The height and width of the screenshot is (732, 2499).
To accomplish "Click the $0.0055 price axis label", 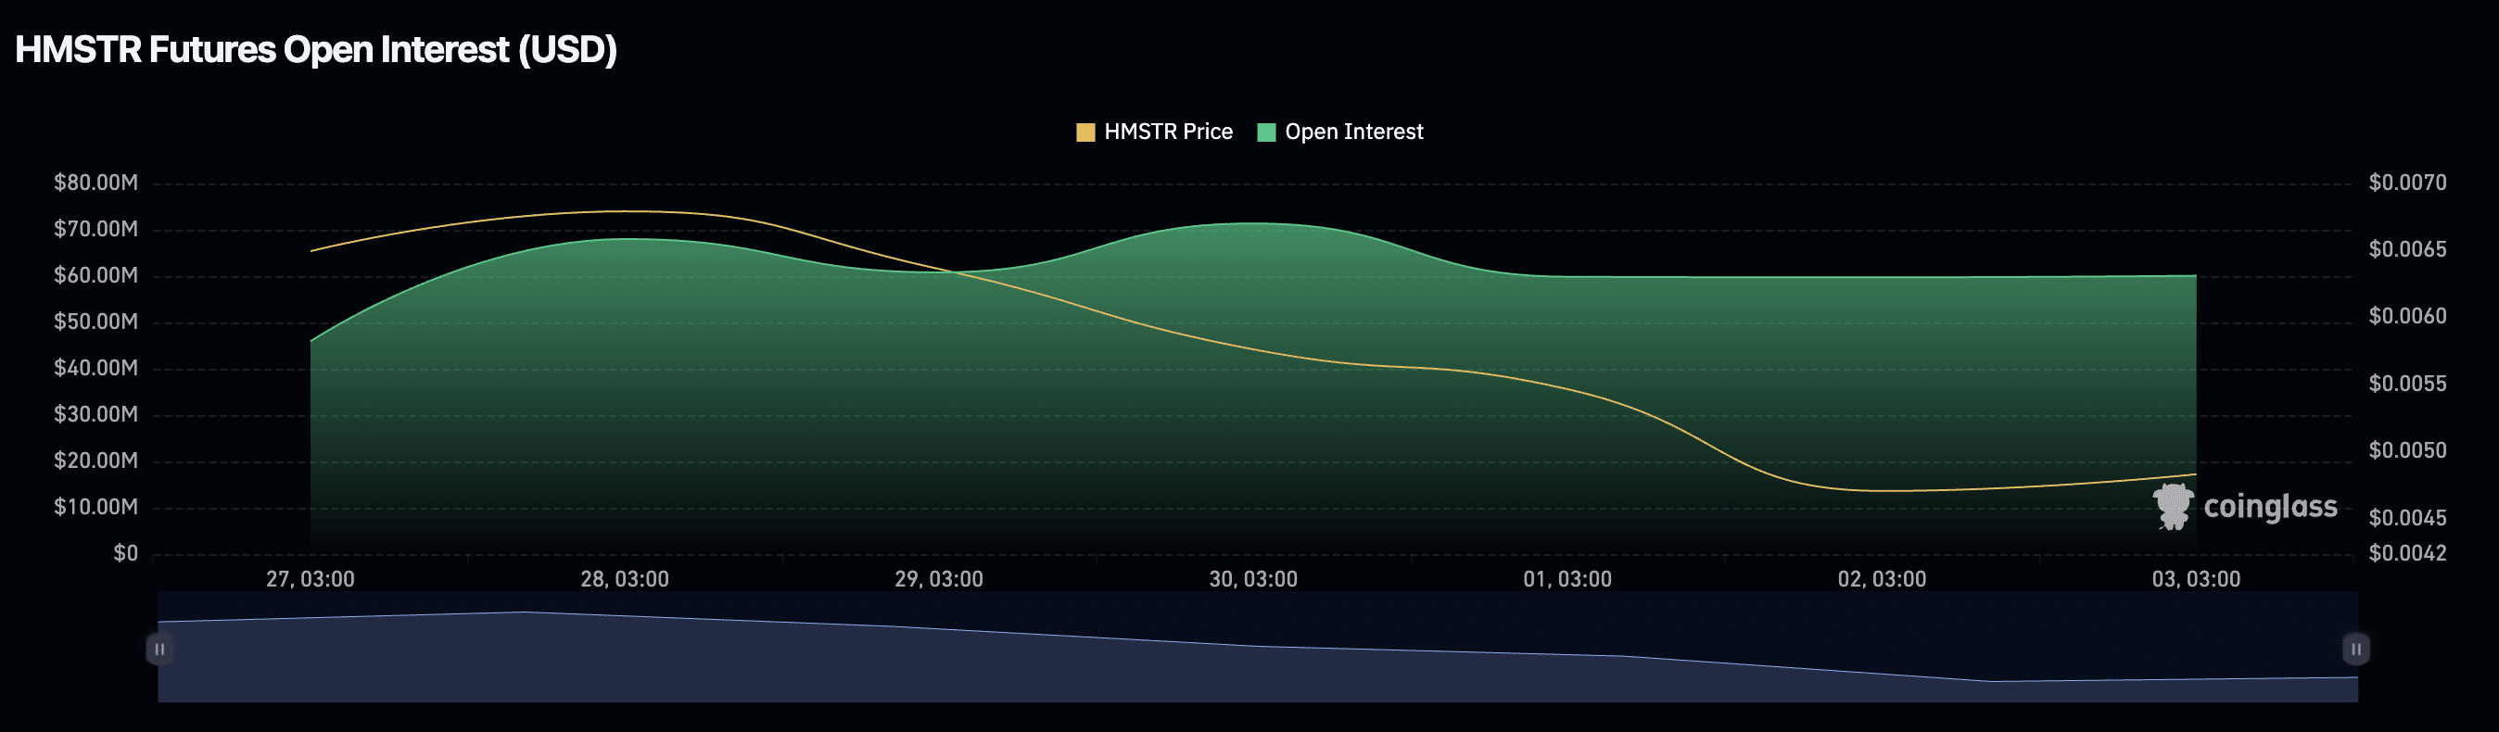I will pyautogui.click(x=2408, y=384).
